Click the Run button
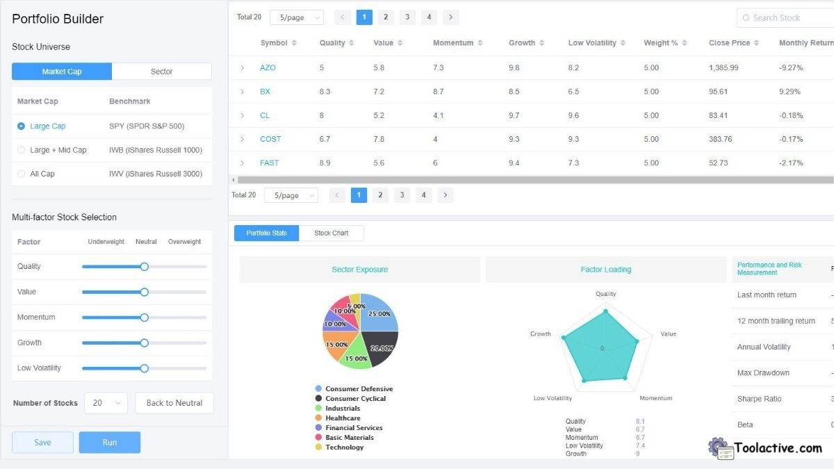 pos(109,442)
